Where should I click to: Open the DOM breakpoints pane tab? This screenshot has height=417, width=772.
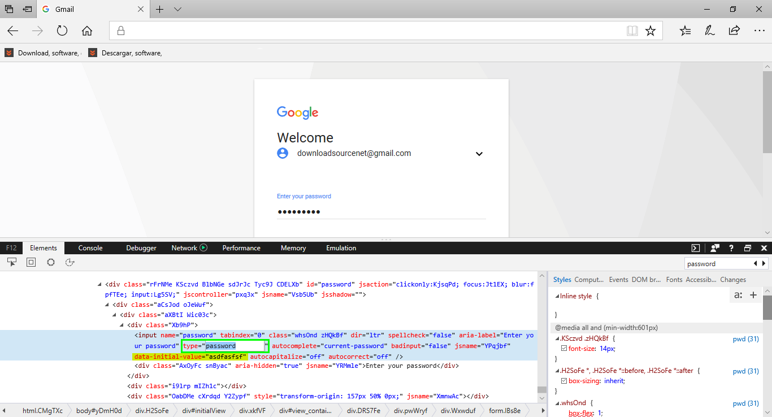coord(647,280)
